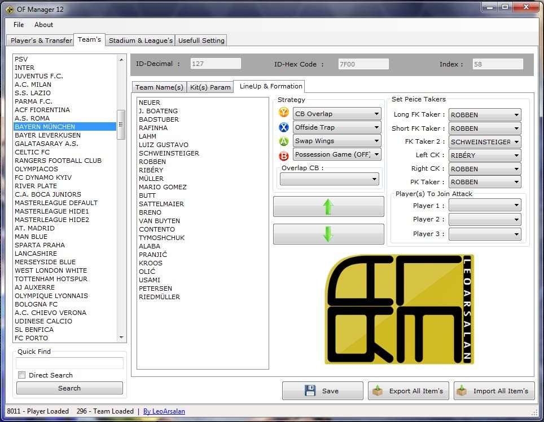544x422 pixels.
Task: Click the Quick Find text field
Action: [x=69, y=363]
